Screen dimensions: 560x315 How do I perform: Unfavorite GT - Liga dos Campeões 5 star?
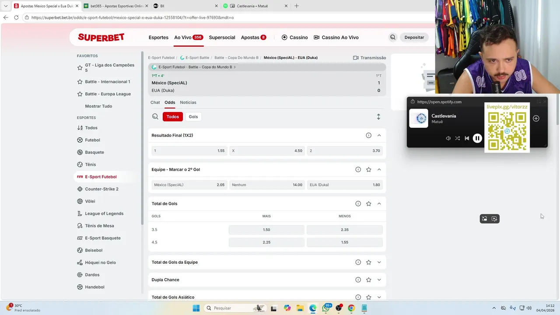coord(80,68)
